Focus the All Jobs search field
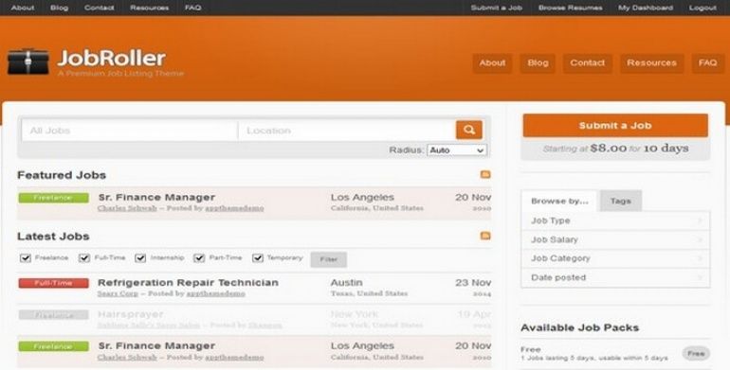 click(x=130, y=131)
